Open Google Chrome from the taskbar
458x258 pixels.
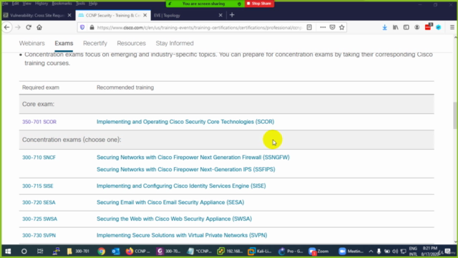point(102,252)
